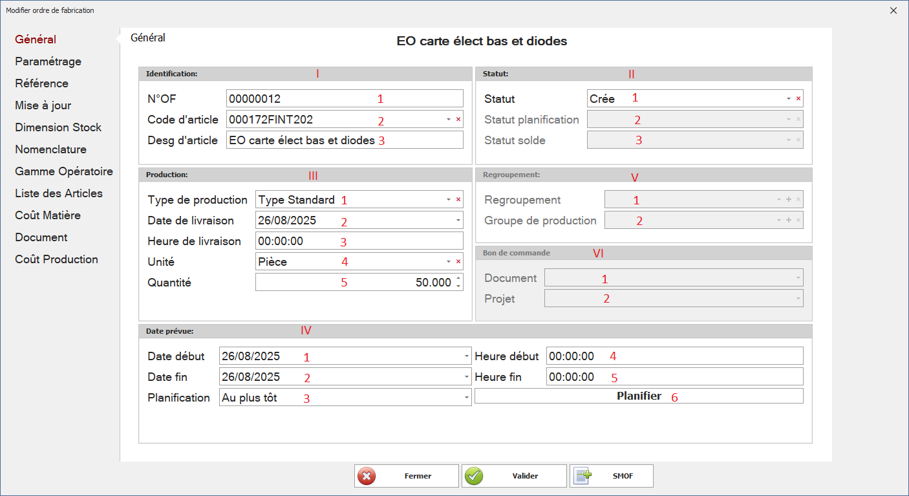Expand the Statut dropdown list

pos(789,99)
